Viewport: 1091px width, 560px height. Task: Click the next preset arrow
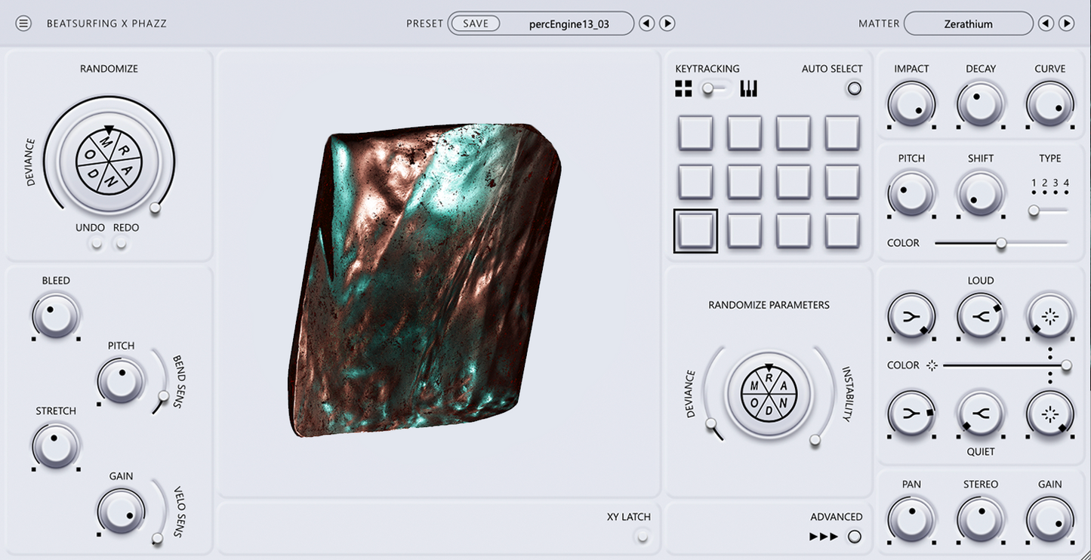[667, 23]
